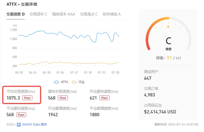Screen dimensions: 204x132
Task: Click the 偏差 label under the C rating
Action: [x=168, y=49]
